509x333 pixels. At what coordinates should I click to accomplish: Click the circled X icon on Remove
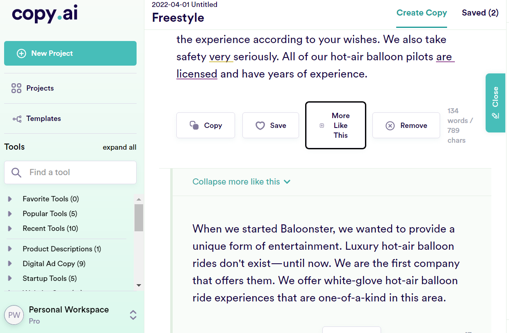390,125
